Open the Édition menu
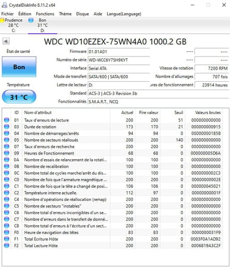Screen dimensions: 230x268 coord(25,14)
